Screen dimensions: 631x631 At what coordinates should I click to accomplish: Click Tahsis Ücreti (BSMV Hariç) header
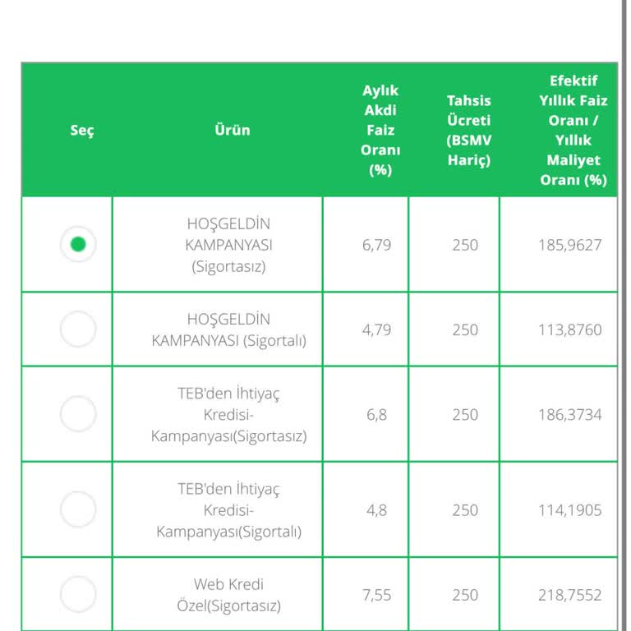tap(469, 130)
